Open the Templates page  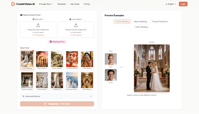(62, 4)
